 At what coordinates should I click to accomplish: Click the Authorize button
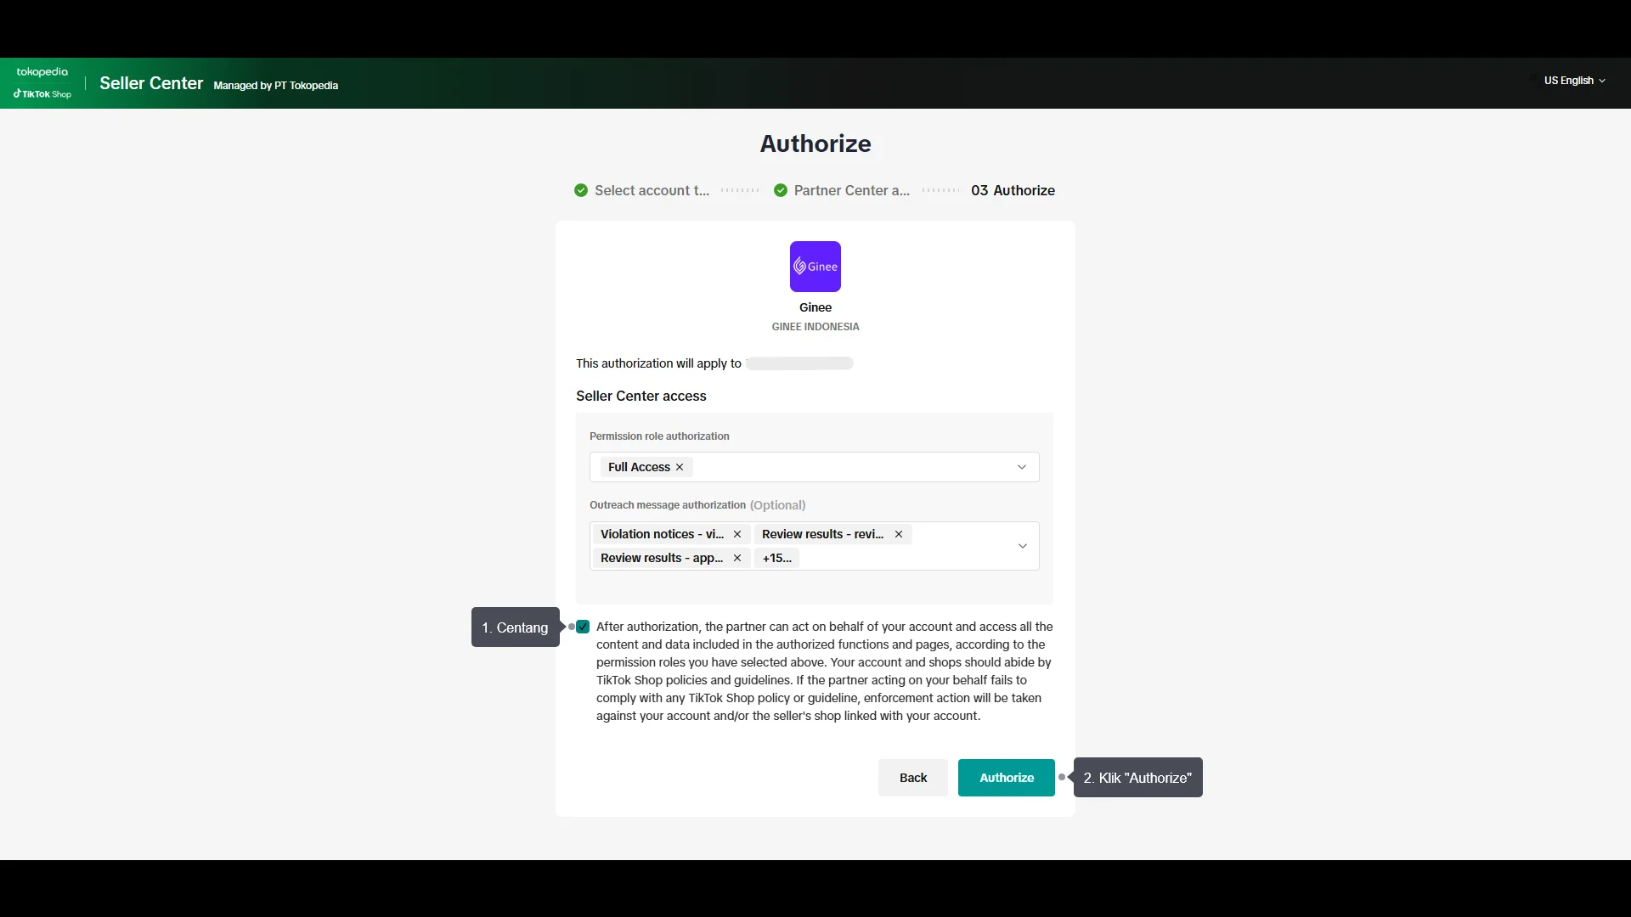1006,778
